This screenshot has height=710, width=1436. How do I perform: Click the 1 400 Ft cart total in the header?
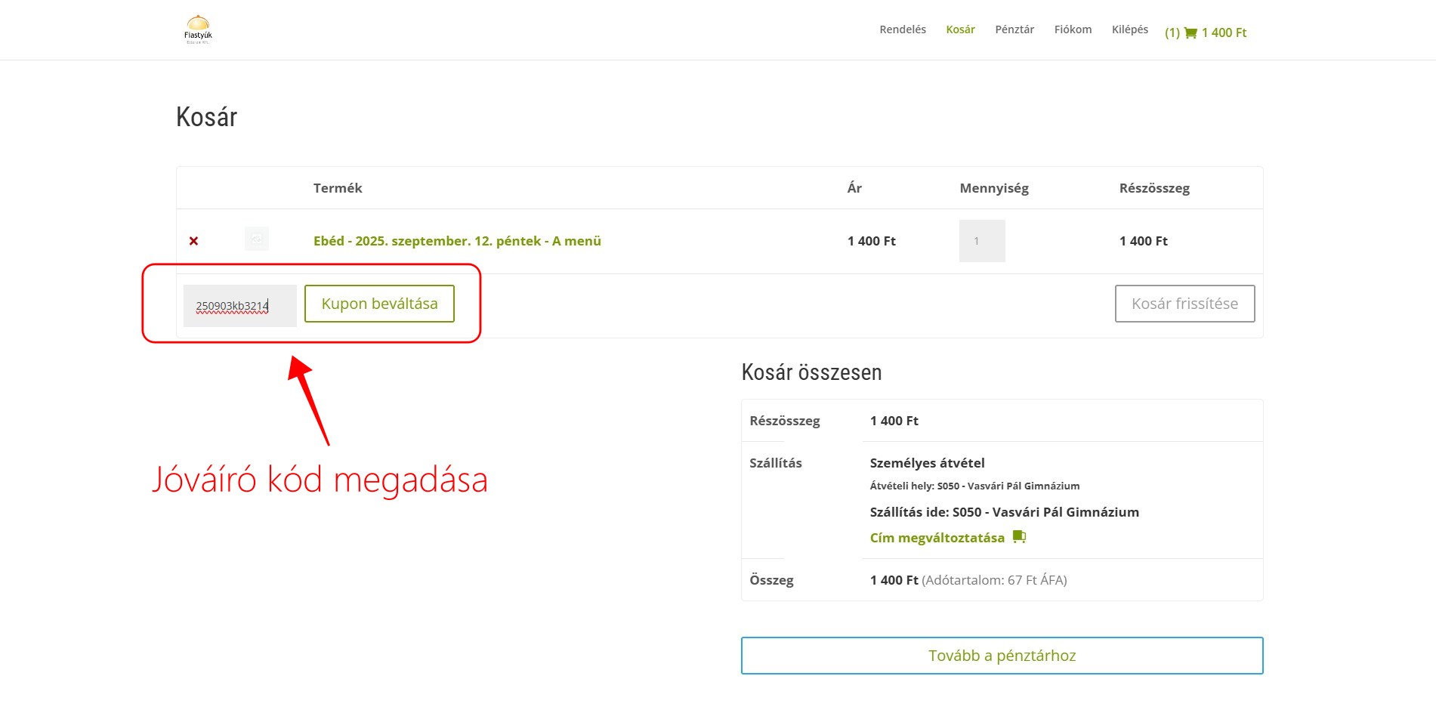coord(1224,33)
